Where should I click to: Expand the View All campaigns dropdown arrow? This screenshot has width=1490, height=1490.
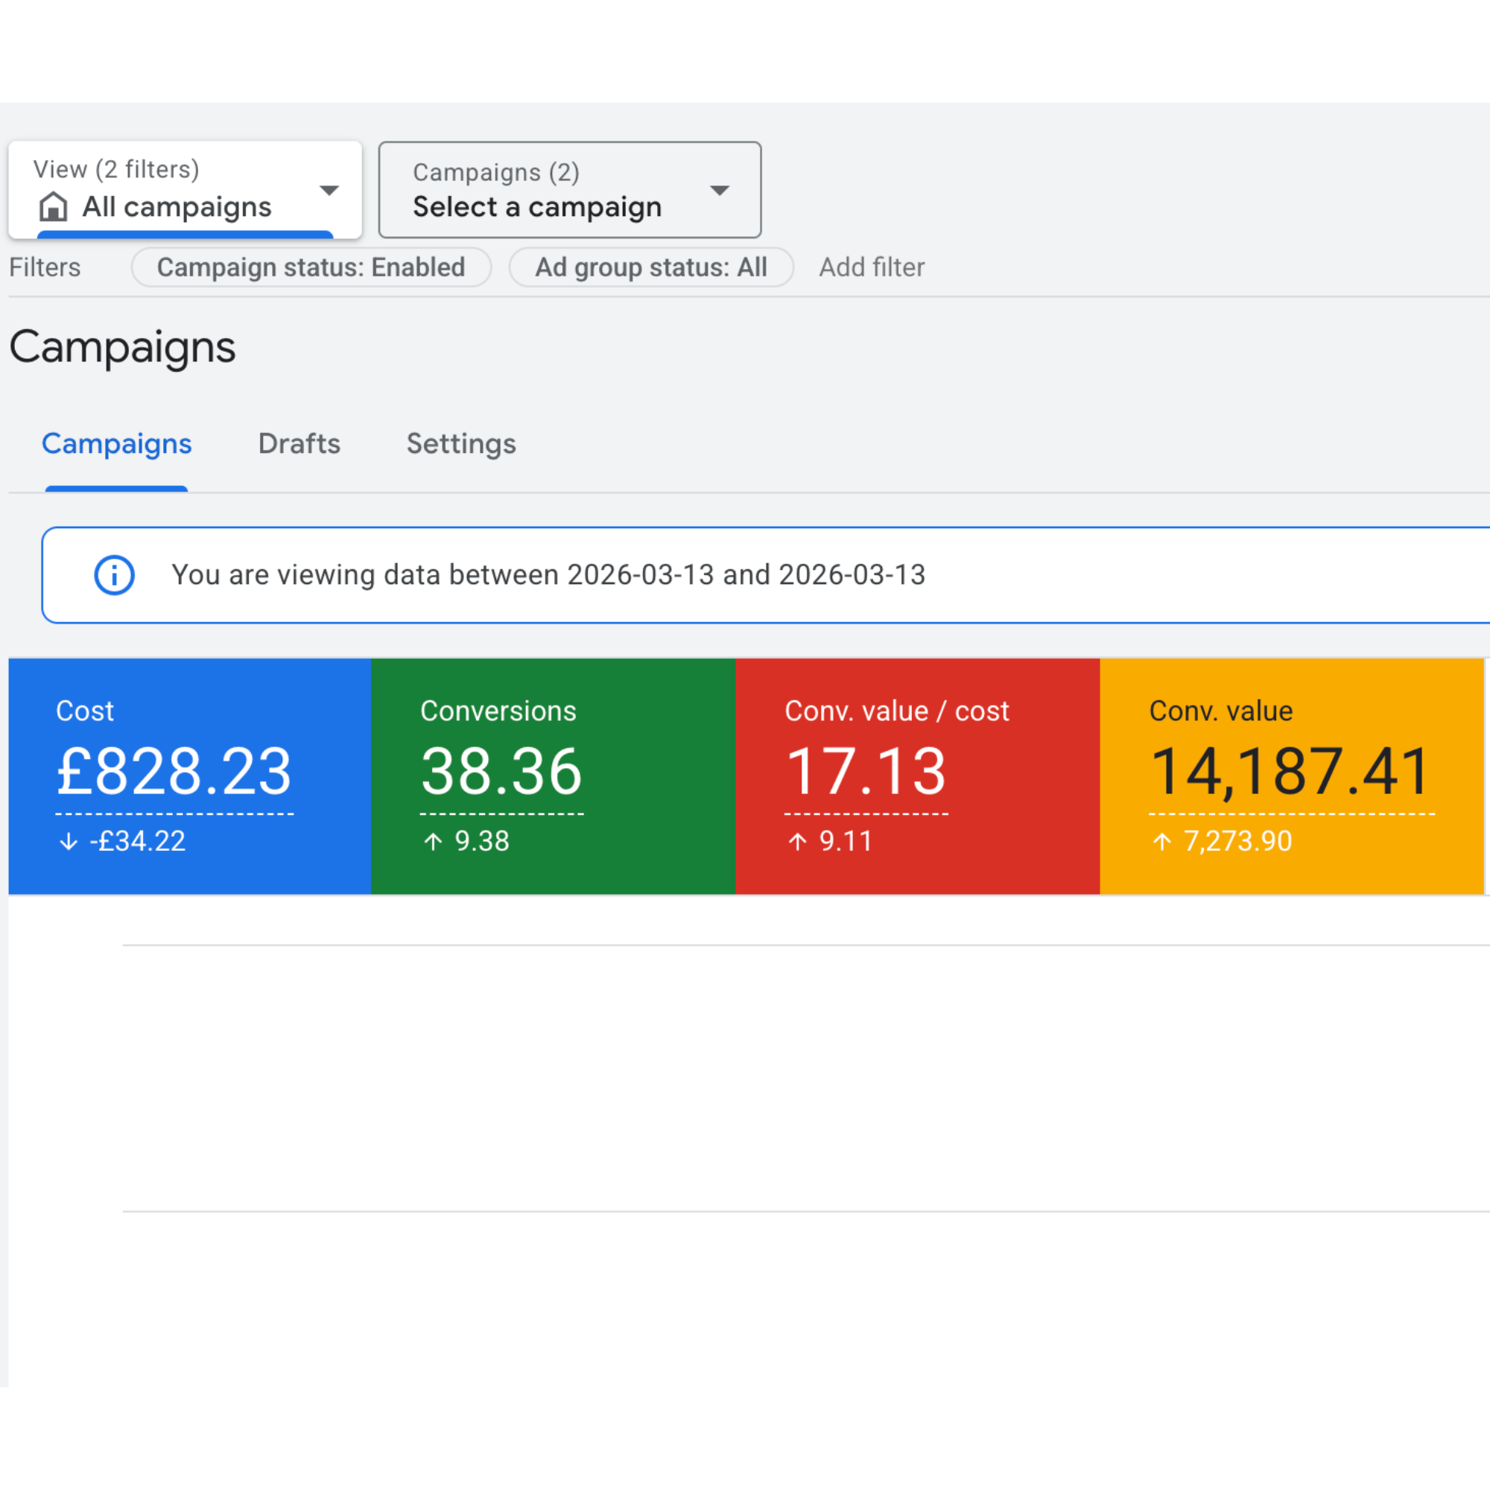pyautogui.click(x=329, y=191)
